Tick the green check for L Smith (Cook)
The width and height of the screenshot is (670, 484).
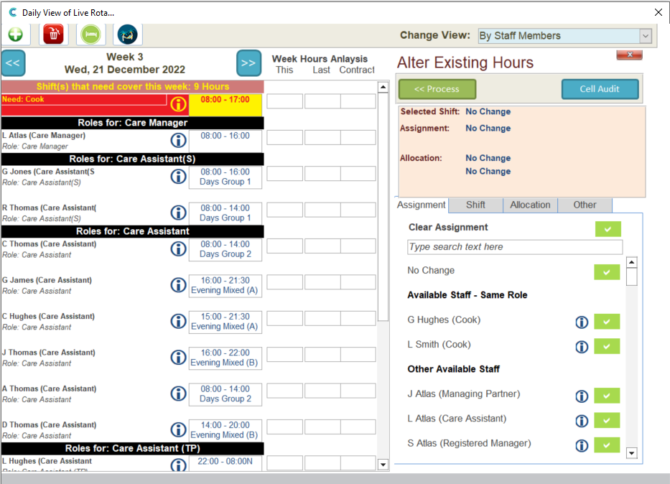(x=606, y=346)
